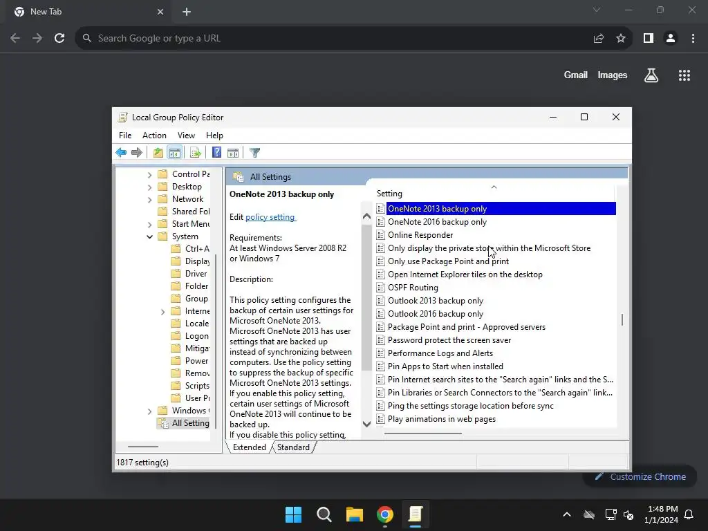The image size is (708, 531).
Task: Click the Customize Chrome button
Action: (640, 477)
